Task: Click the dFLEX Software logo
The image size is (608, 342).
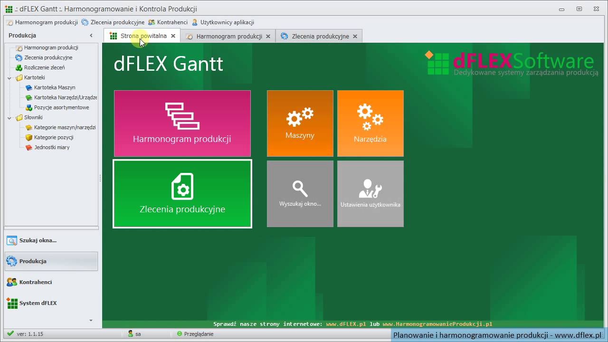Action: click(x=511, y=63)
